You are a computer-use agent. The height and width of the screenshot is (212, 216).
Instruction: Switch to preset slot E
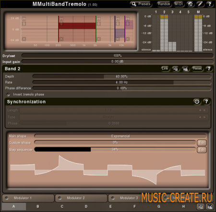110,206
